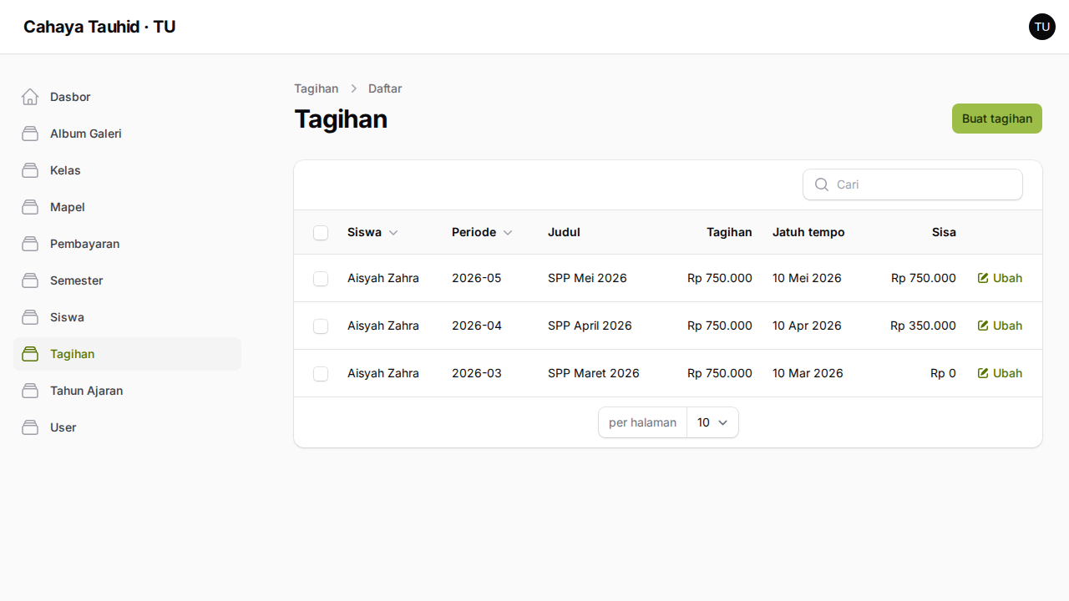1069x601 pixels.
Task: Click the SPP Maret 2026 title cell
Action: (594, 373)
